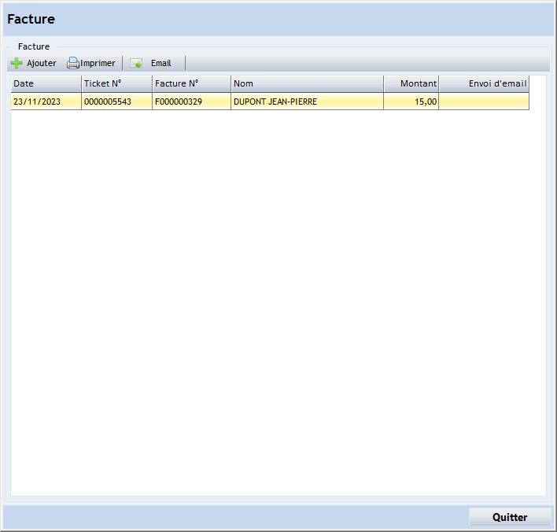Select invoice F000000329 cell

[x=191, y=102]
